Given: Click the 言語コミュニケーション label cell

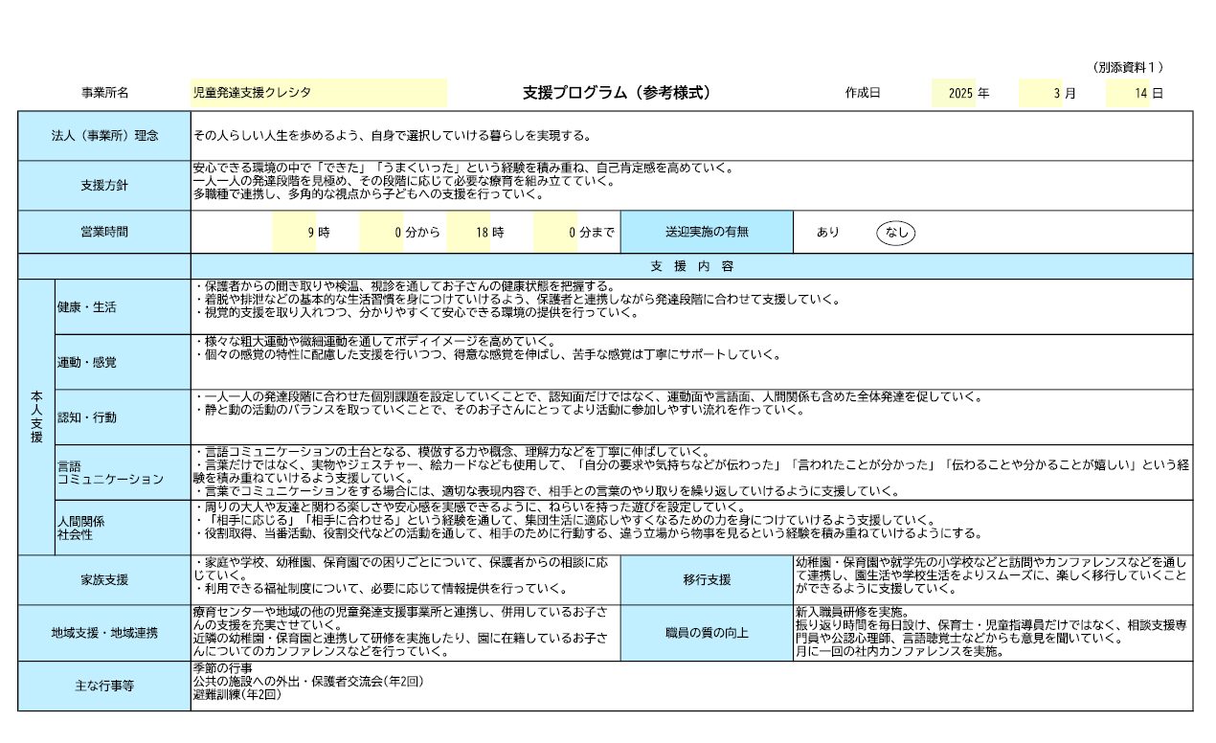Looking at the screenshot, I should tap(123, 472).
